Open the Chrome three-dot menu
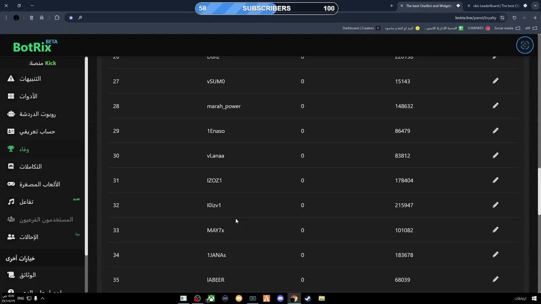 point(6,18)
